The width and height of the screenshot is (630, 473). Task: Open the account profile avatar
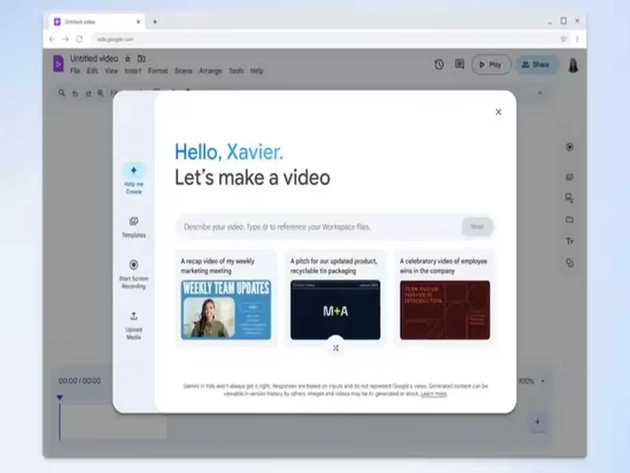(x=573, y=65)
